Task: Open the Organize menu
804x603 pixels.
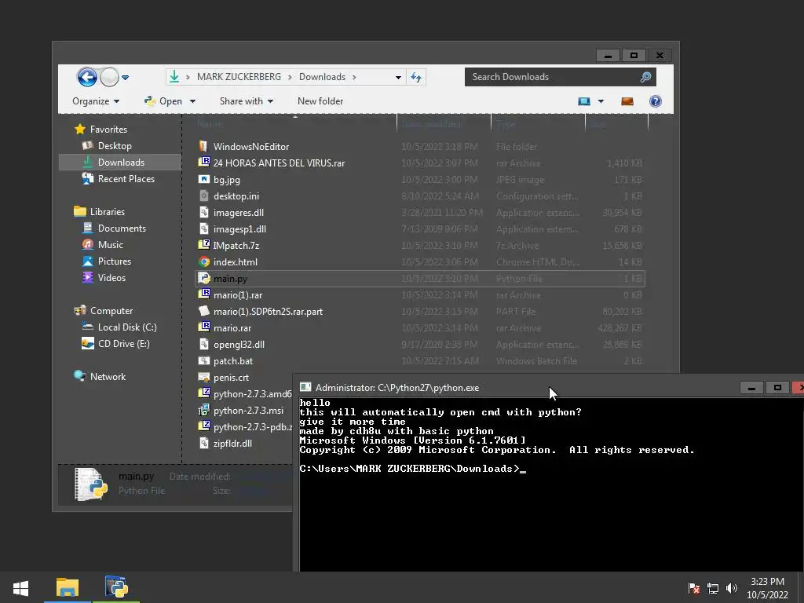Action: click(96, 101)
